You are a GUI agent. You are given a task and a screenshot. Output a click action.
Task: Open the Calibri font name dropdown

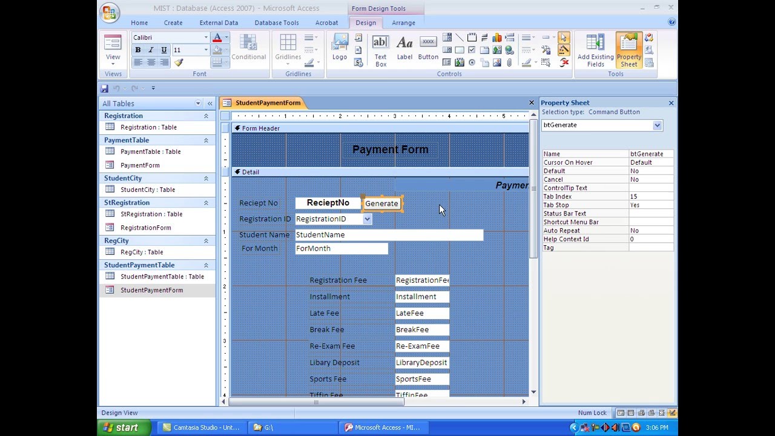tap(205, 38)
